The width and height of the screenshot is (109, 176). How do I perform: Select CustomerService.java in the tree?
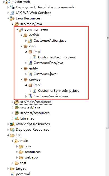(x=51, y=96)
